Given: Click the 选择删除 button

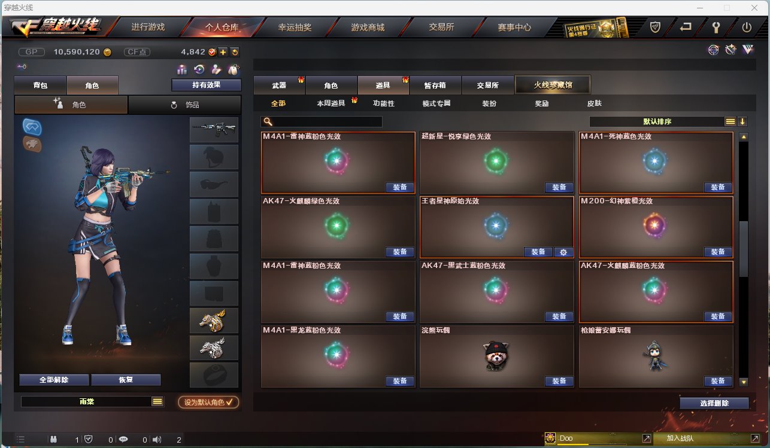Looking at the screenshot, I should pyautogui.click(x=714, y=403).
